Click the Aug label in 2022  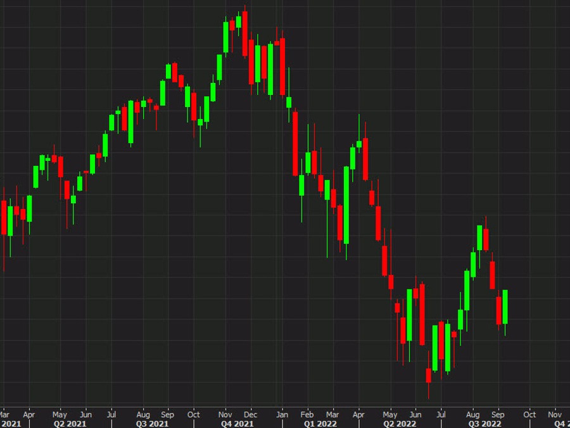tap(472, 415)
